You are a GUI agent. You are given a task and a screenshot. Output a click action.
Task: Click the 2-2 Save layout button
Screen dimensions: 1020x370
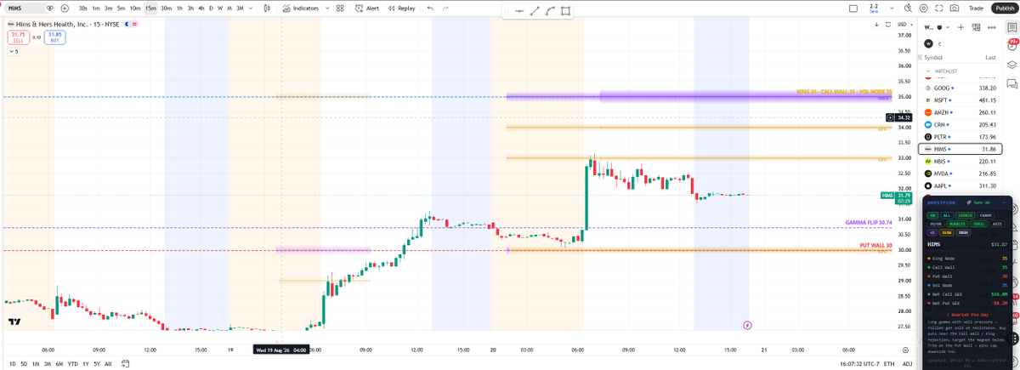coord(874,8)
